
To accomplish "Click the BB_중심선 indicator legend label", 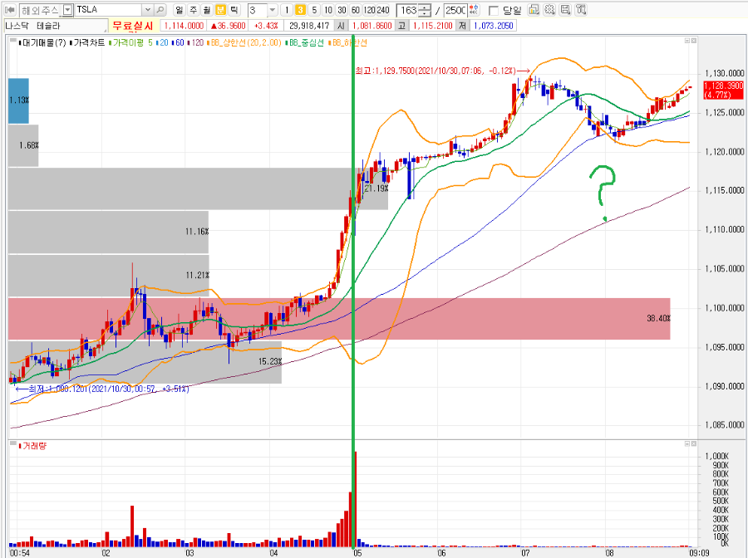I will tap(306, 43).
